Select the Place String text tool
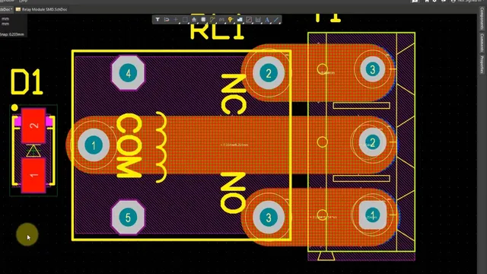 pos(267,20)
